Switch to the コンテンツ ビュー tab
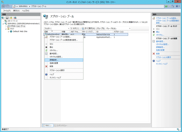 click(x=61, y=126)
